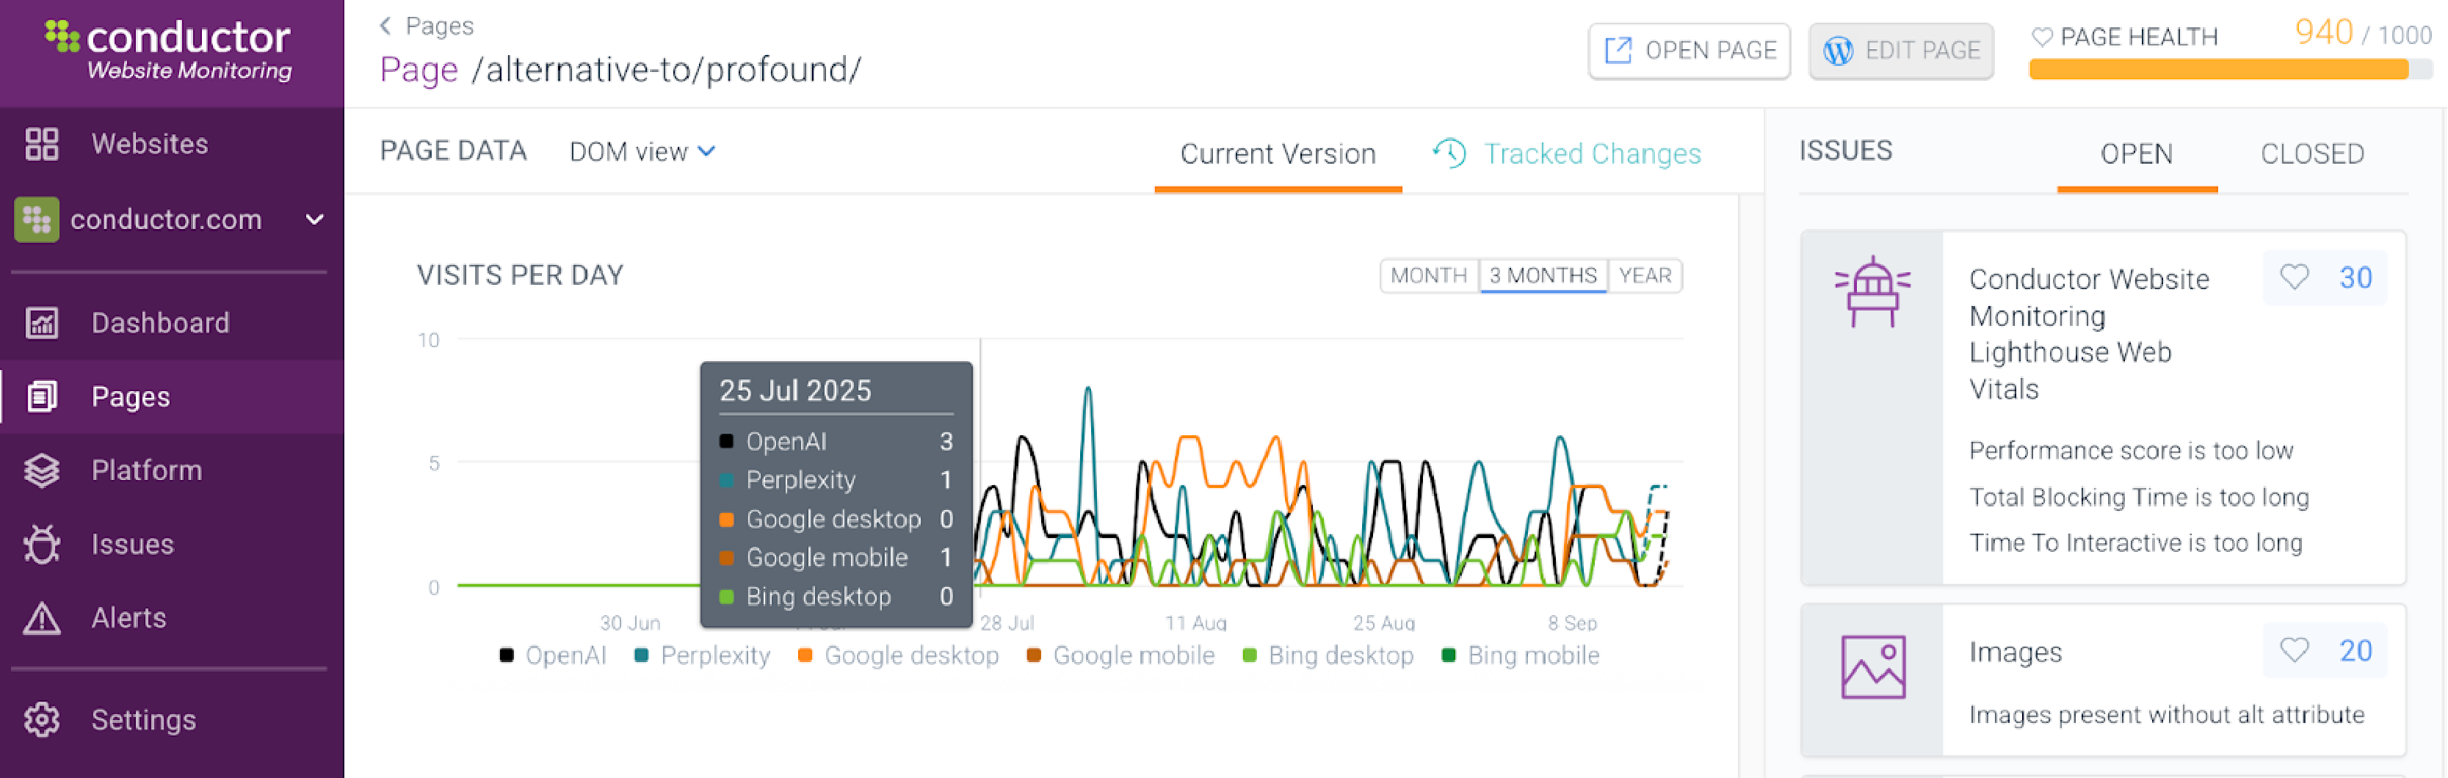Viewport: 2448px width, 778px height.
Task: Click the 940 page health score
Action: (2325, 32)
